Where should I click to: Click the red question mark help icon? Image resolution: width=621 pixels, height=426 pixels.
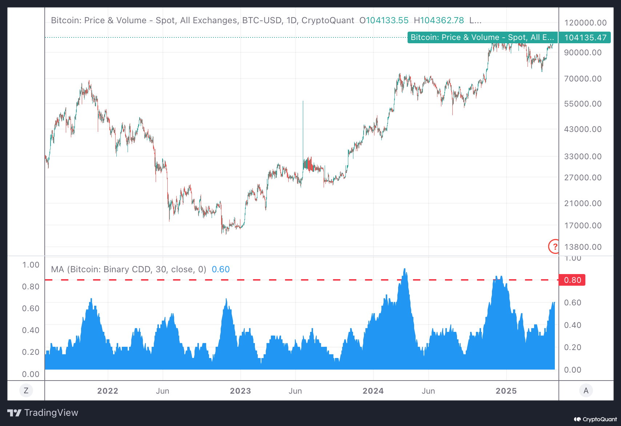pyautogui.click(x=554, y=247)
